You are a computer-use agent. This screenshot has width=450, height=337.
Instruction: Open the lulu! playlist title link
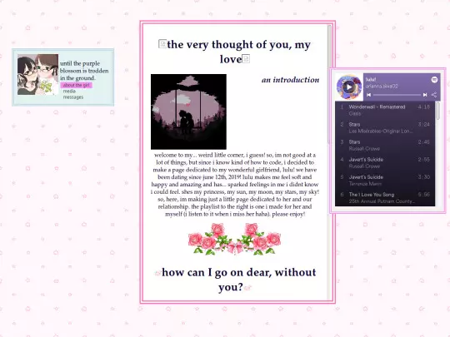click(371, 79)
